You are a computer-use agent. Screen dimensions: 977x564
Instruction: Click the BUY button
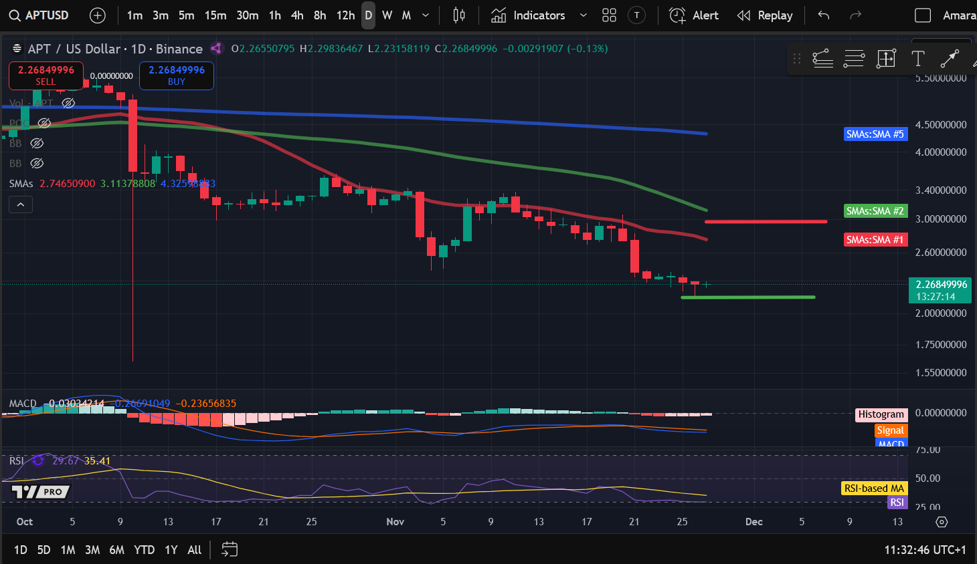point(176,76)
